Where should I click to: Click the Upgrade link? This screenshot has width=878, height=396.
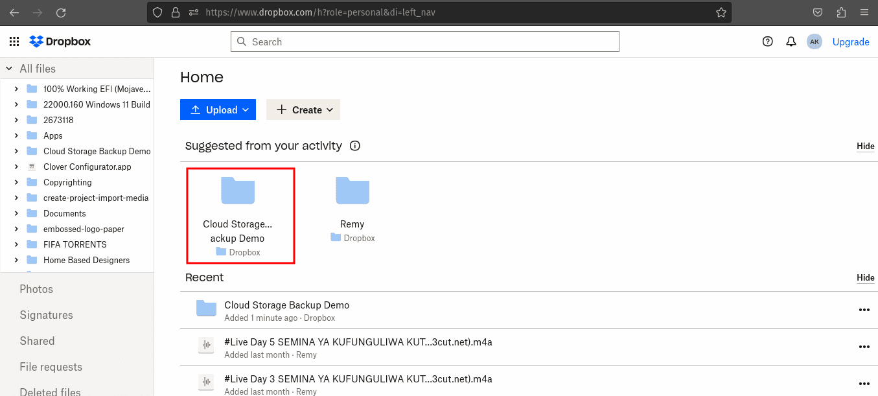(851, 41)
